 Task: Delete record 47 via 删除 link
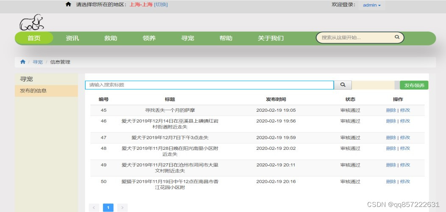click(x=391, y=138)
